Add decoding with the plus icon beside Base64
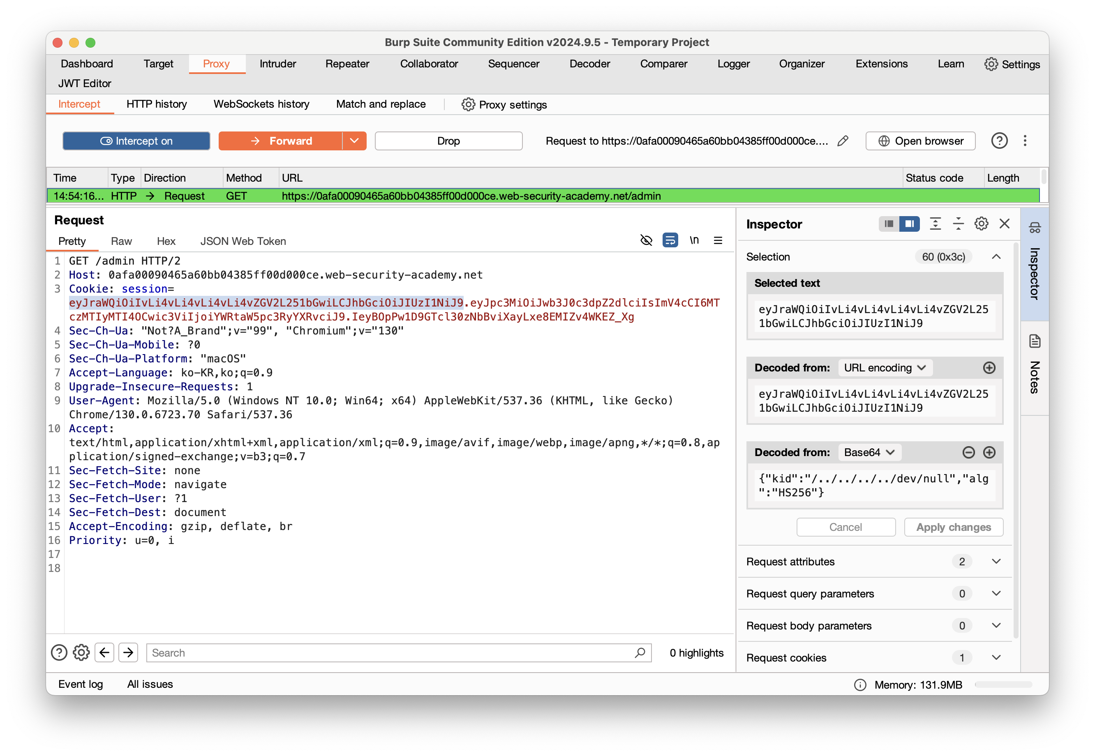 click(x=989, y=452)
